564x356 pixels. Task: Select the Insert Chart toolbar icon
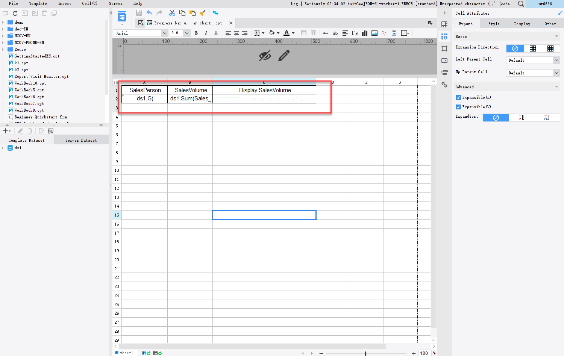[x=364, y=33]
